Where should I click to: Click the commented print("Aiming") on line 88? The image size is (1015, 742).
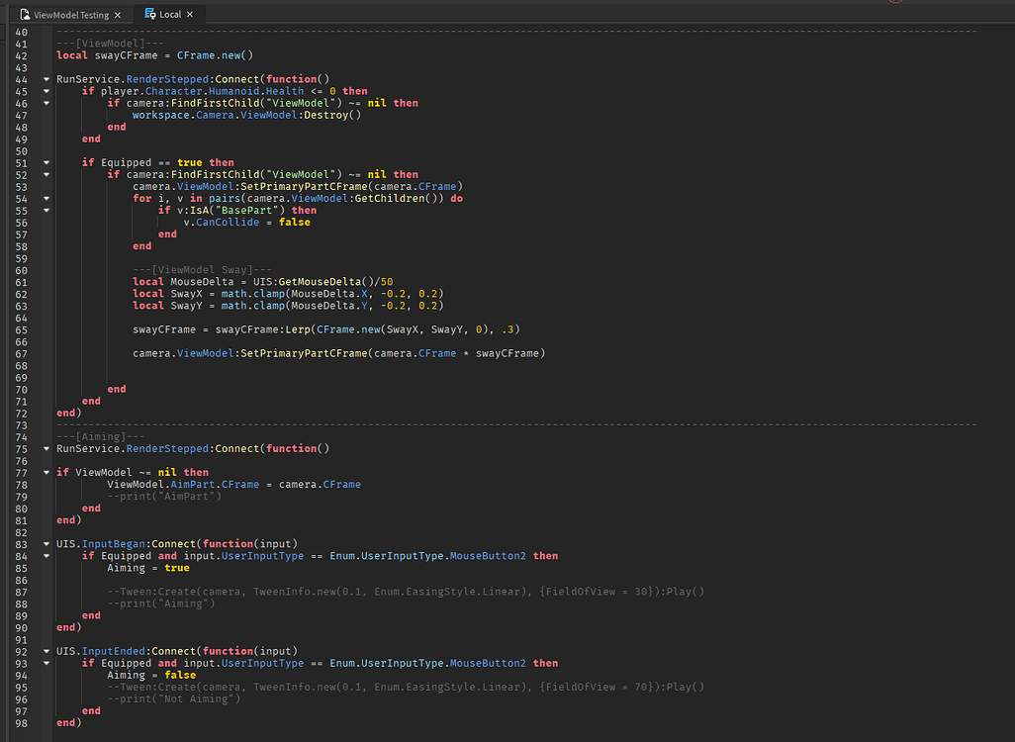click(x=160, y=603)
